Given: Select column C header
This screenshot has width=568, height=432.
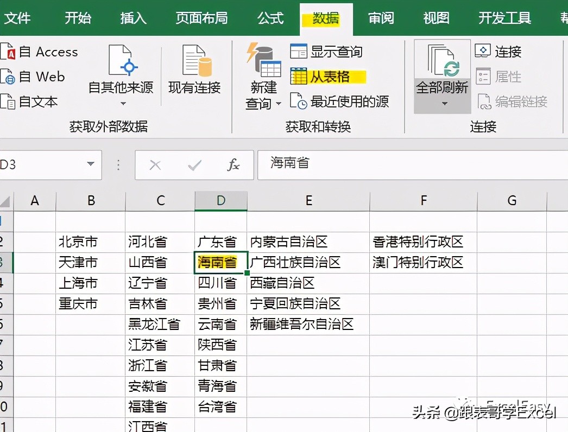Looking at the screenshot, I should [x=160, y=201].
